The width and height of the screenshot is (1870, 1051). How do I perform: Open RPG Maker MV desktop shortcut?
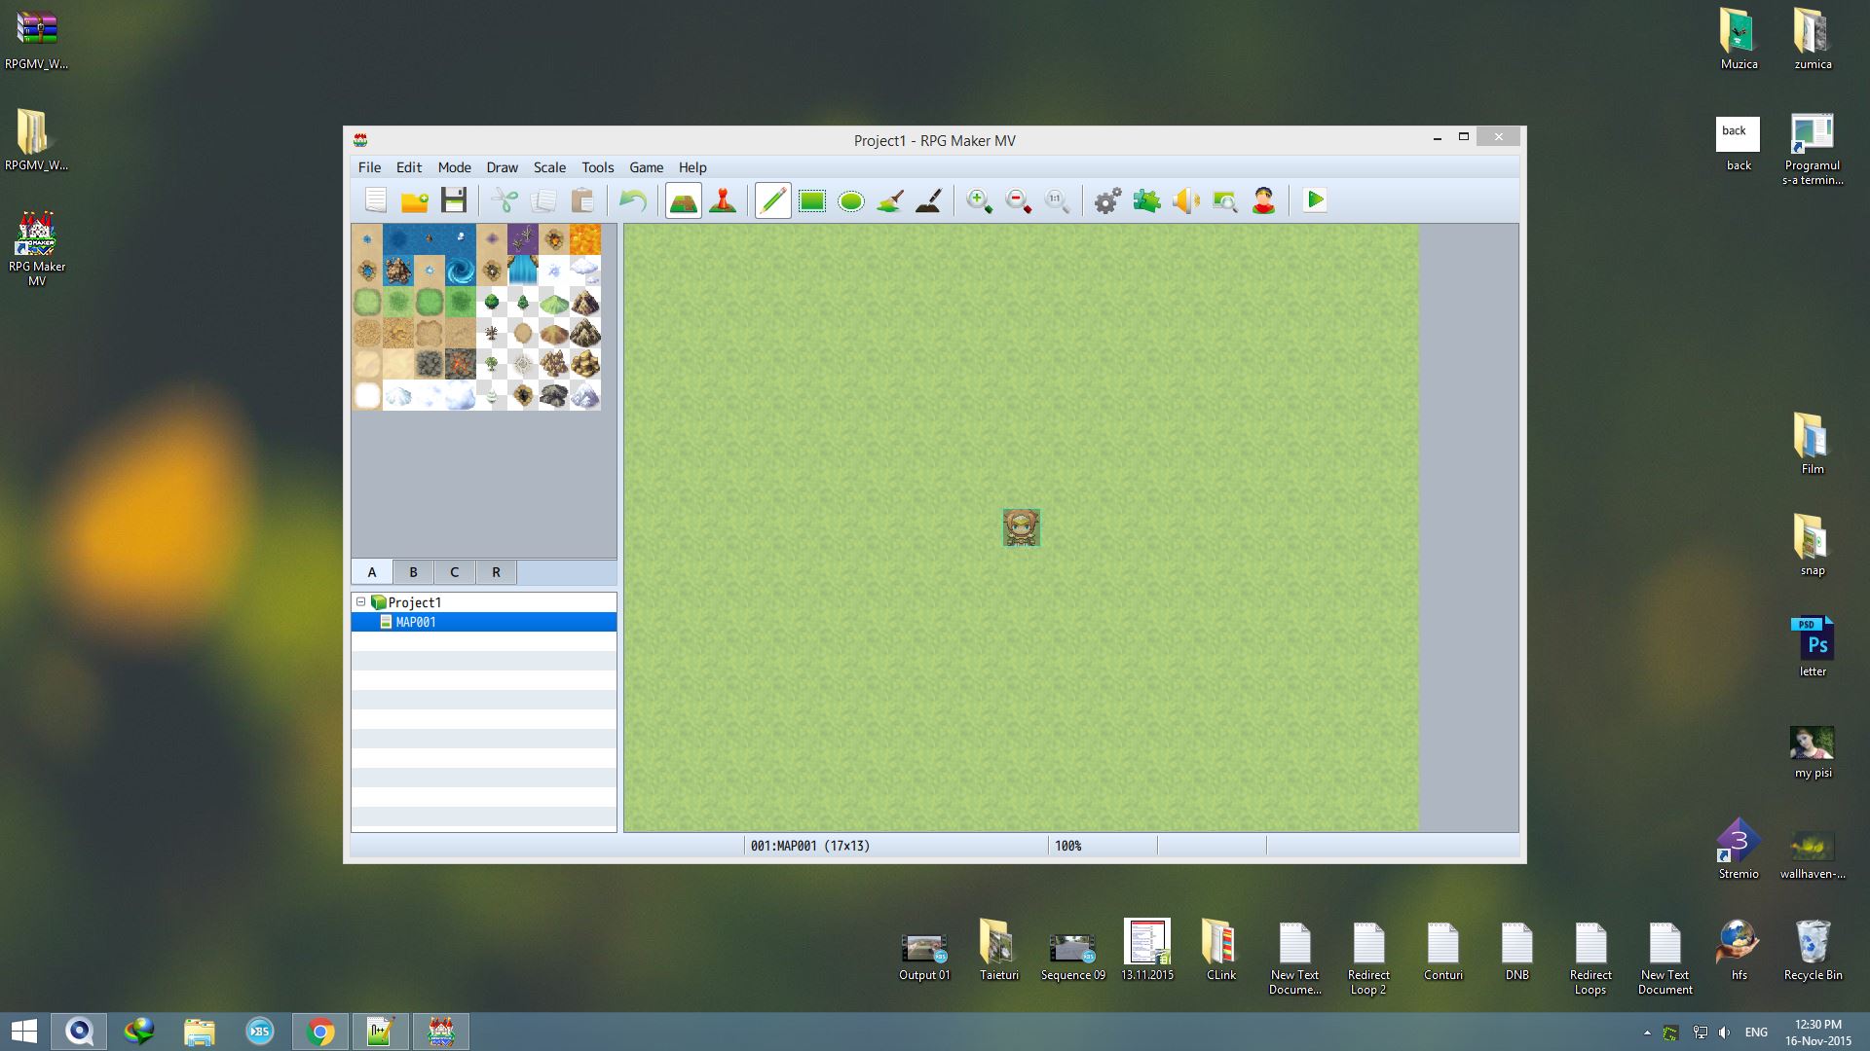tap(37, 247)
